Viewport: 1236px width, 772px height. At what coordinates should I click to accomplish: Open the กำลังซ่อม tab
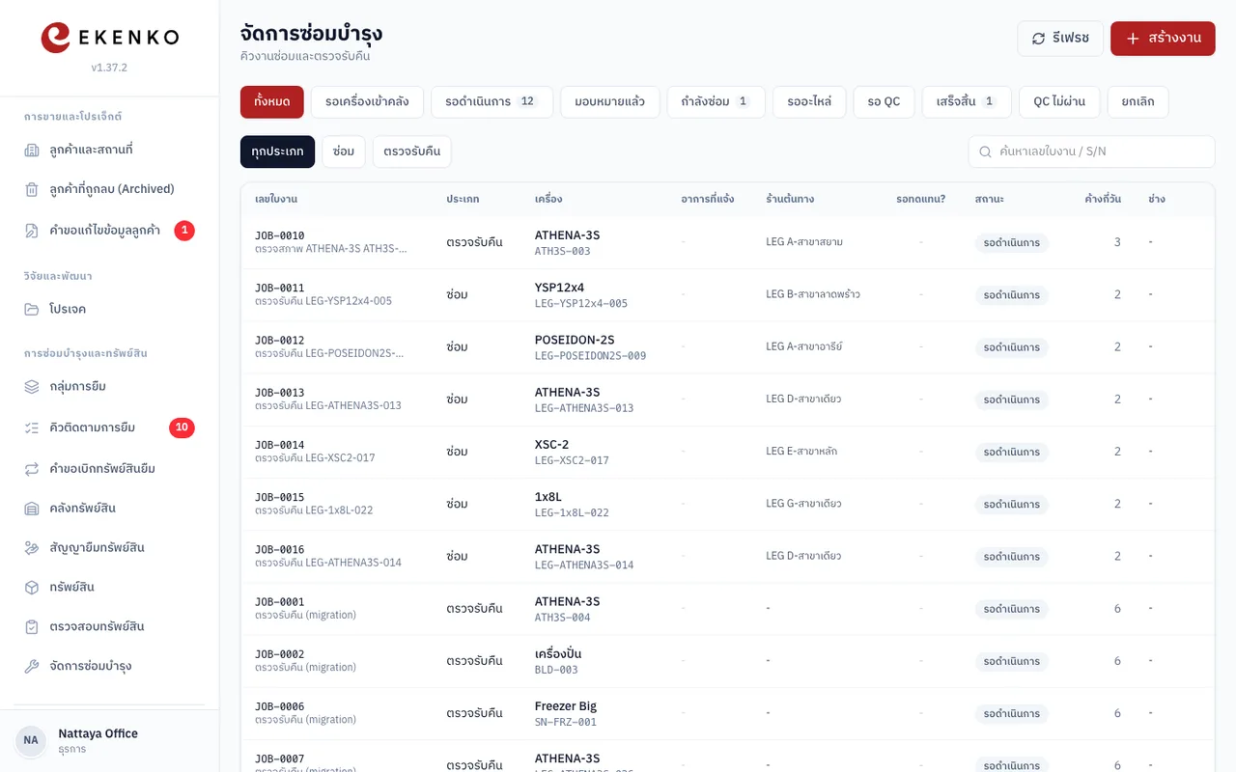(716, 102)
